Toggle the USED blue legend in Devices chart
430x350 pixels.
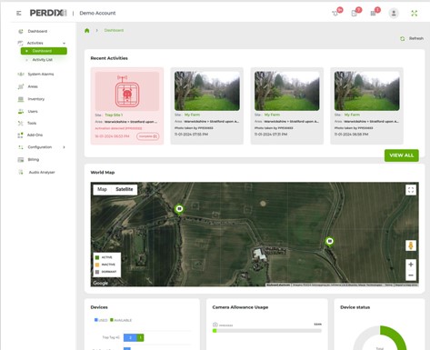(101, 320)
